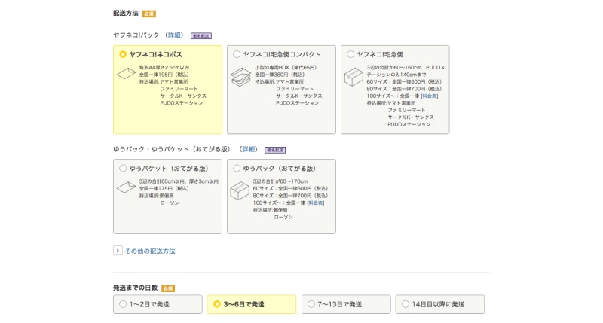Select the ヤフネコ!宅急便 radio button
This screenshot has width=603, height=323.
click(x=350, y=54)
